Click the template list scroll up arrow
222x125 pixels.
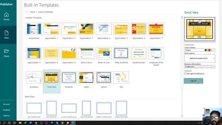click(x=182, y=17)
